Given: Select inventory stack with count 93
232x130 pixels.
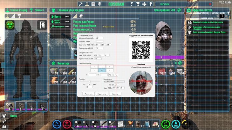Looking at the screenshot, I should 54,71.
